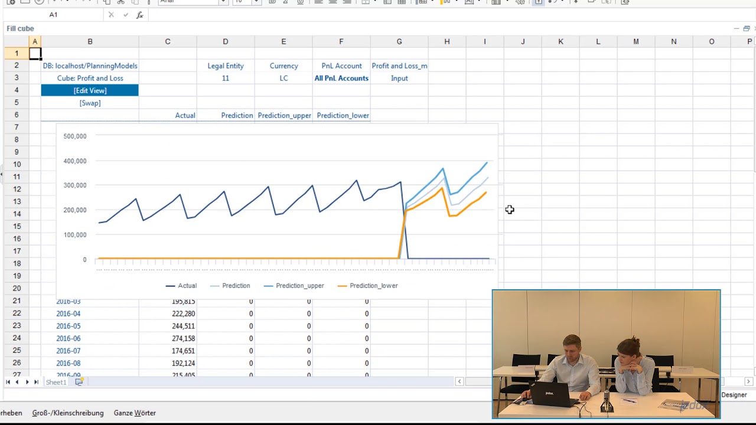Viewport: 756px width, 425px height.
Task: Select column C header
Action: point(168,41)
